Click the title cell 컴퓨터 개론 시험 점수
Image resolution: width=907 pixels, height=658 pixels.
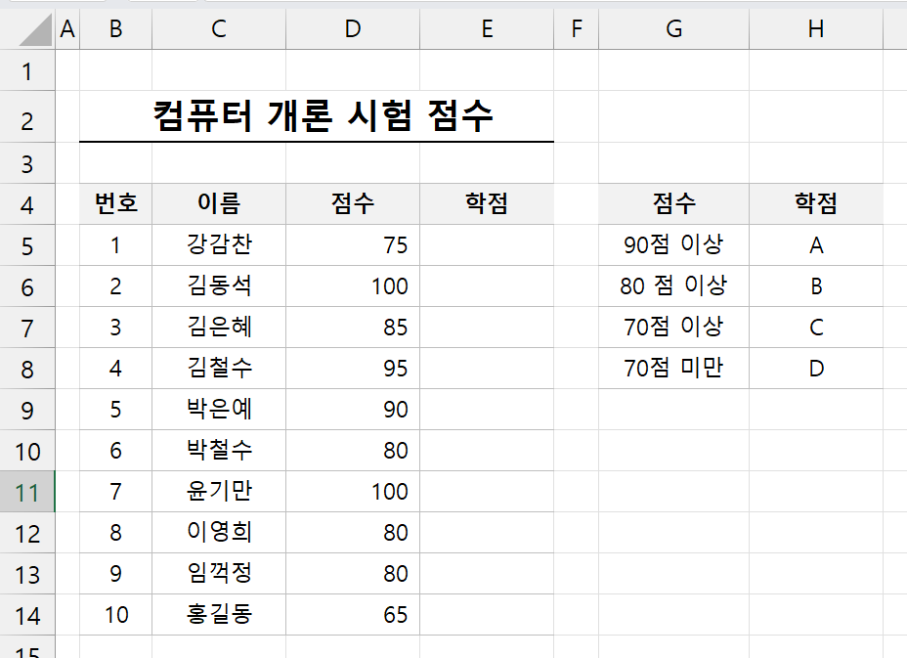[317, 116]
